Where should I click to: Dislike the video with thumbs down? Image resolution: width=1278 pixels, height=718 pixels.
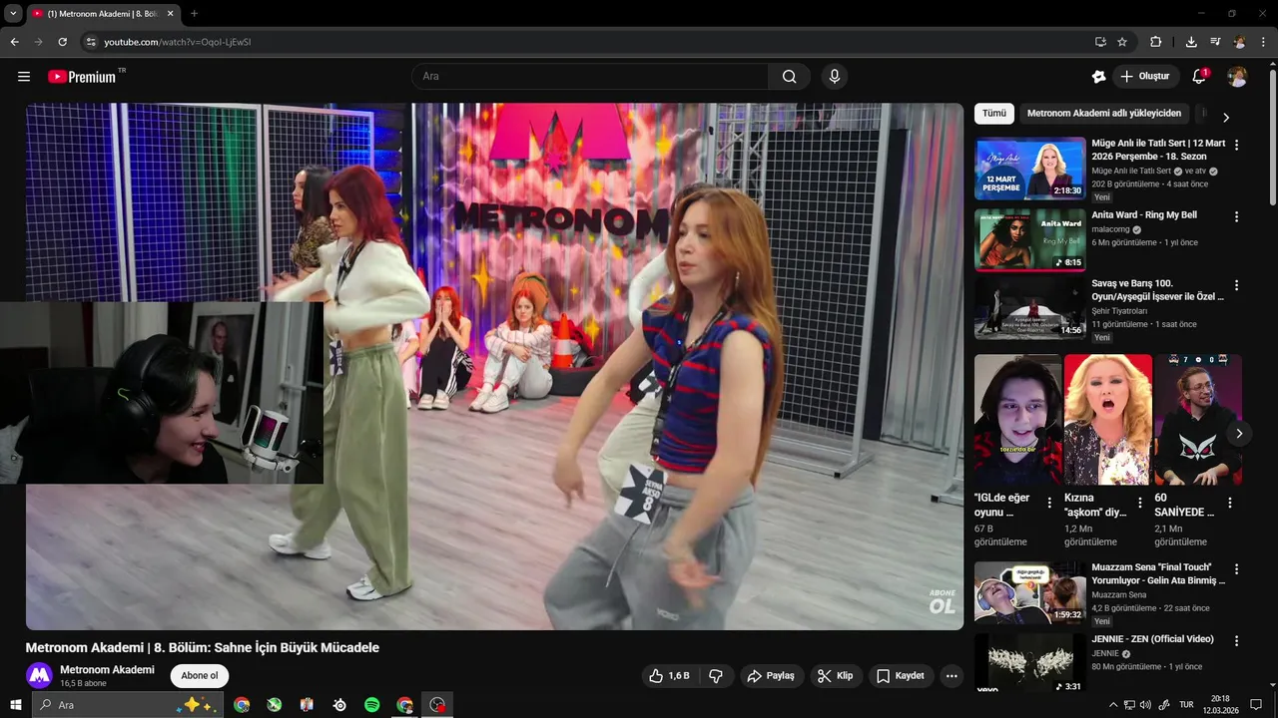click(x=716, y=676)
